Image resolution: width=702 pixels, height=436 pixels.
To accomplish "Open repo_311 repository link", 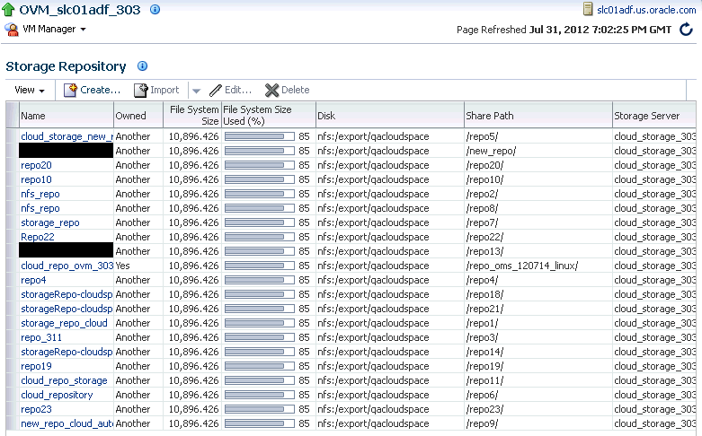I will (x=41, y=337).
